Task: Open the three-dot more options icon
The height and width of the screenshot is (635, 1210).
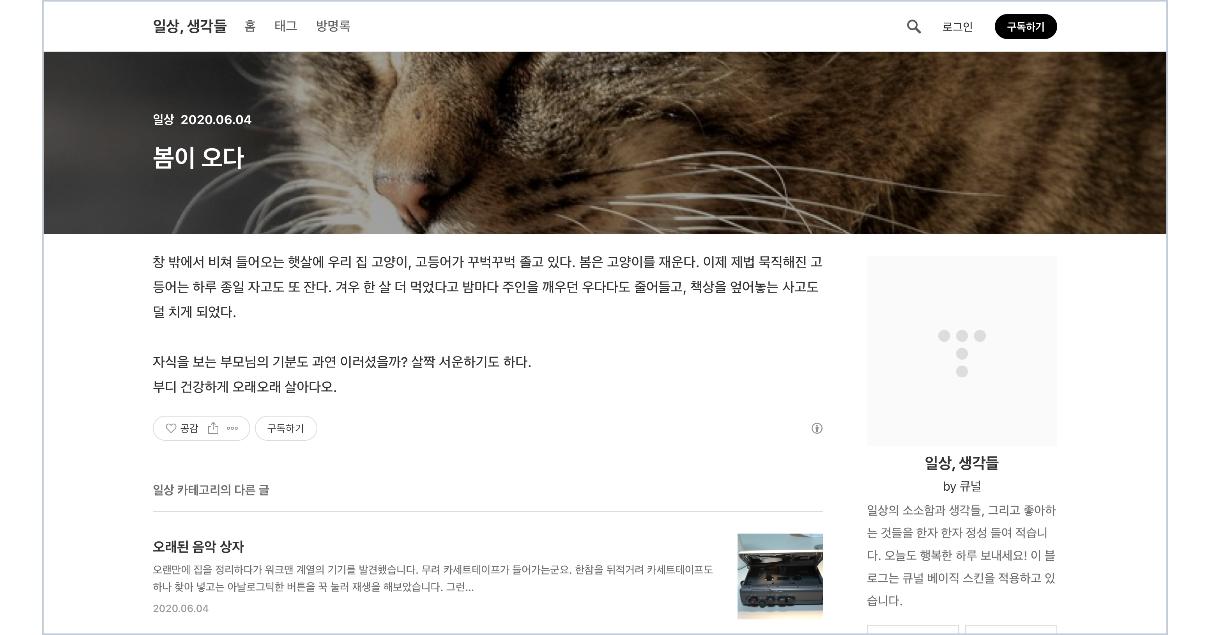Action: [232, 428]
